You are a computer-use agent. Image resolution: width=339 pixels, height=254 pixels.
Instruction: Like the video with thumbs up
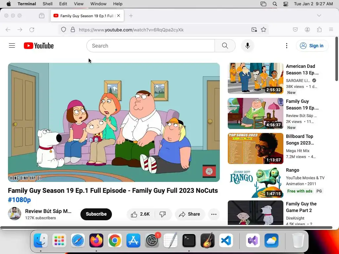coord(140,214)
